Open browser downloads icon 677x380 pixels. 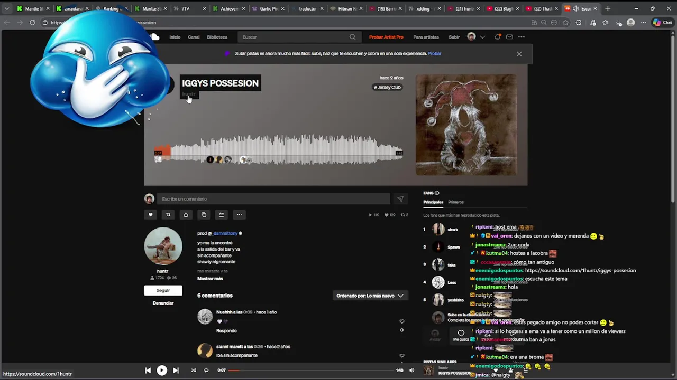point(619,23)
